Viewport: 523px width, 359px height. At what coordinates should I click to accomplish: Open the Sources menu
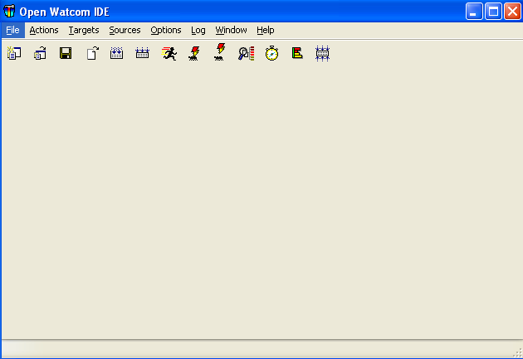click(125, 30)
